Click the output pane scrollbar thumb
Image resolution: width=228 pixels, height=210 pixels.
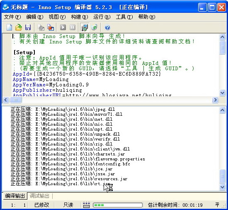(x=222, y=176)
